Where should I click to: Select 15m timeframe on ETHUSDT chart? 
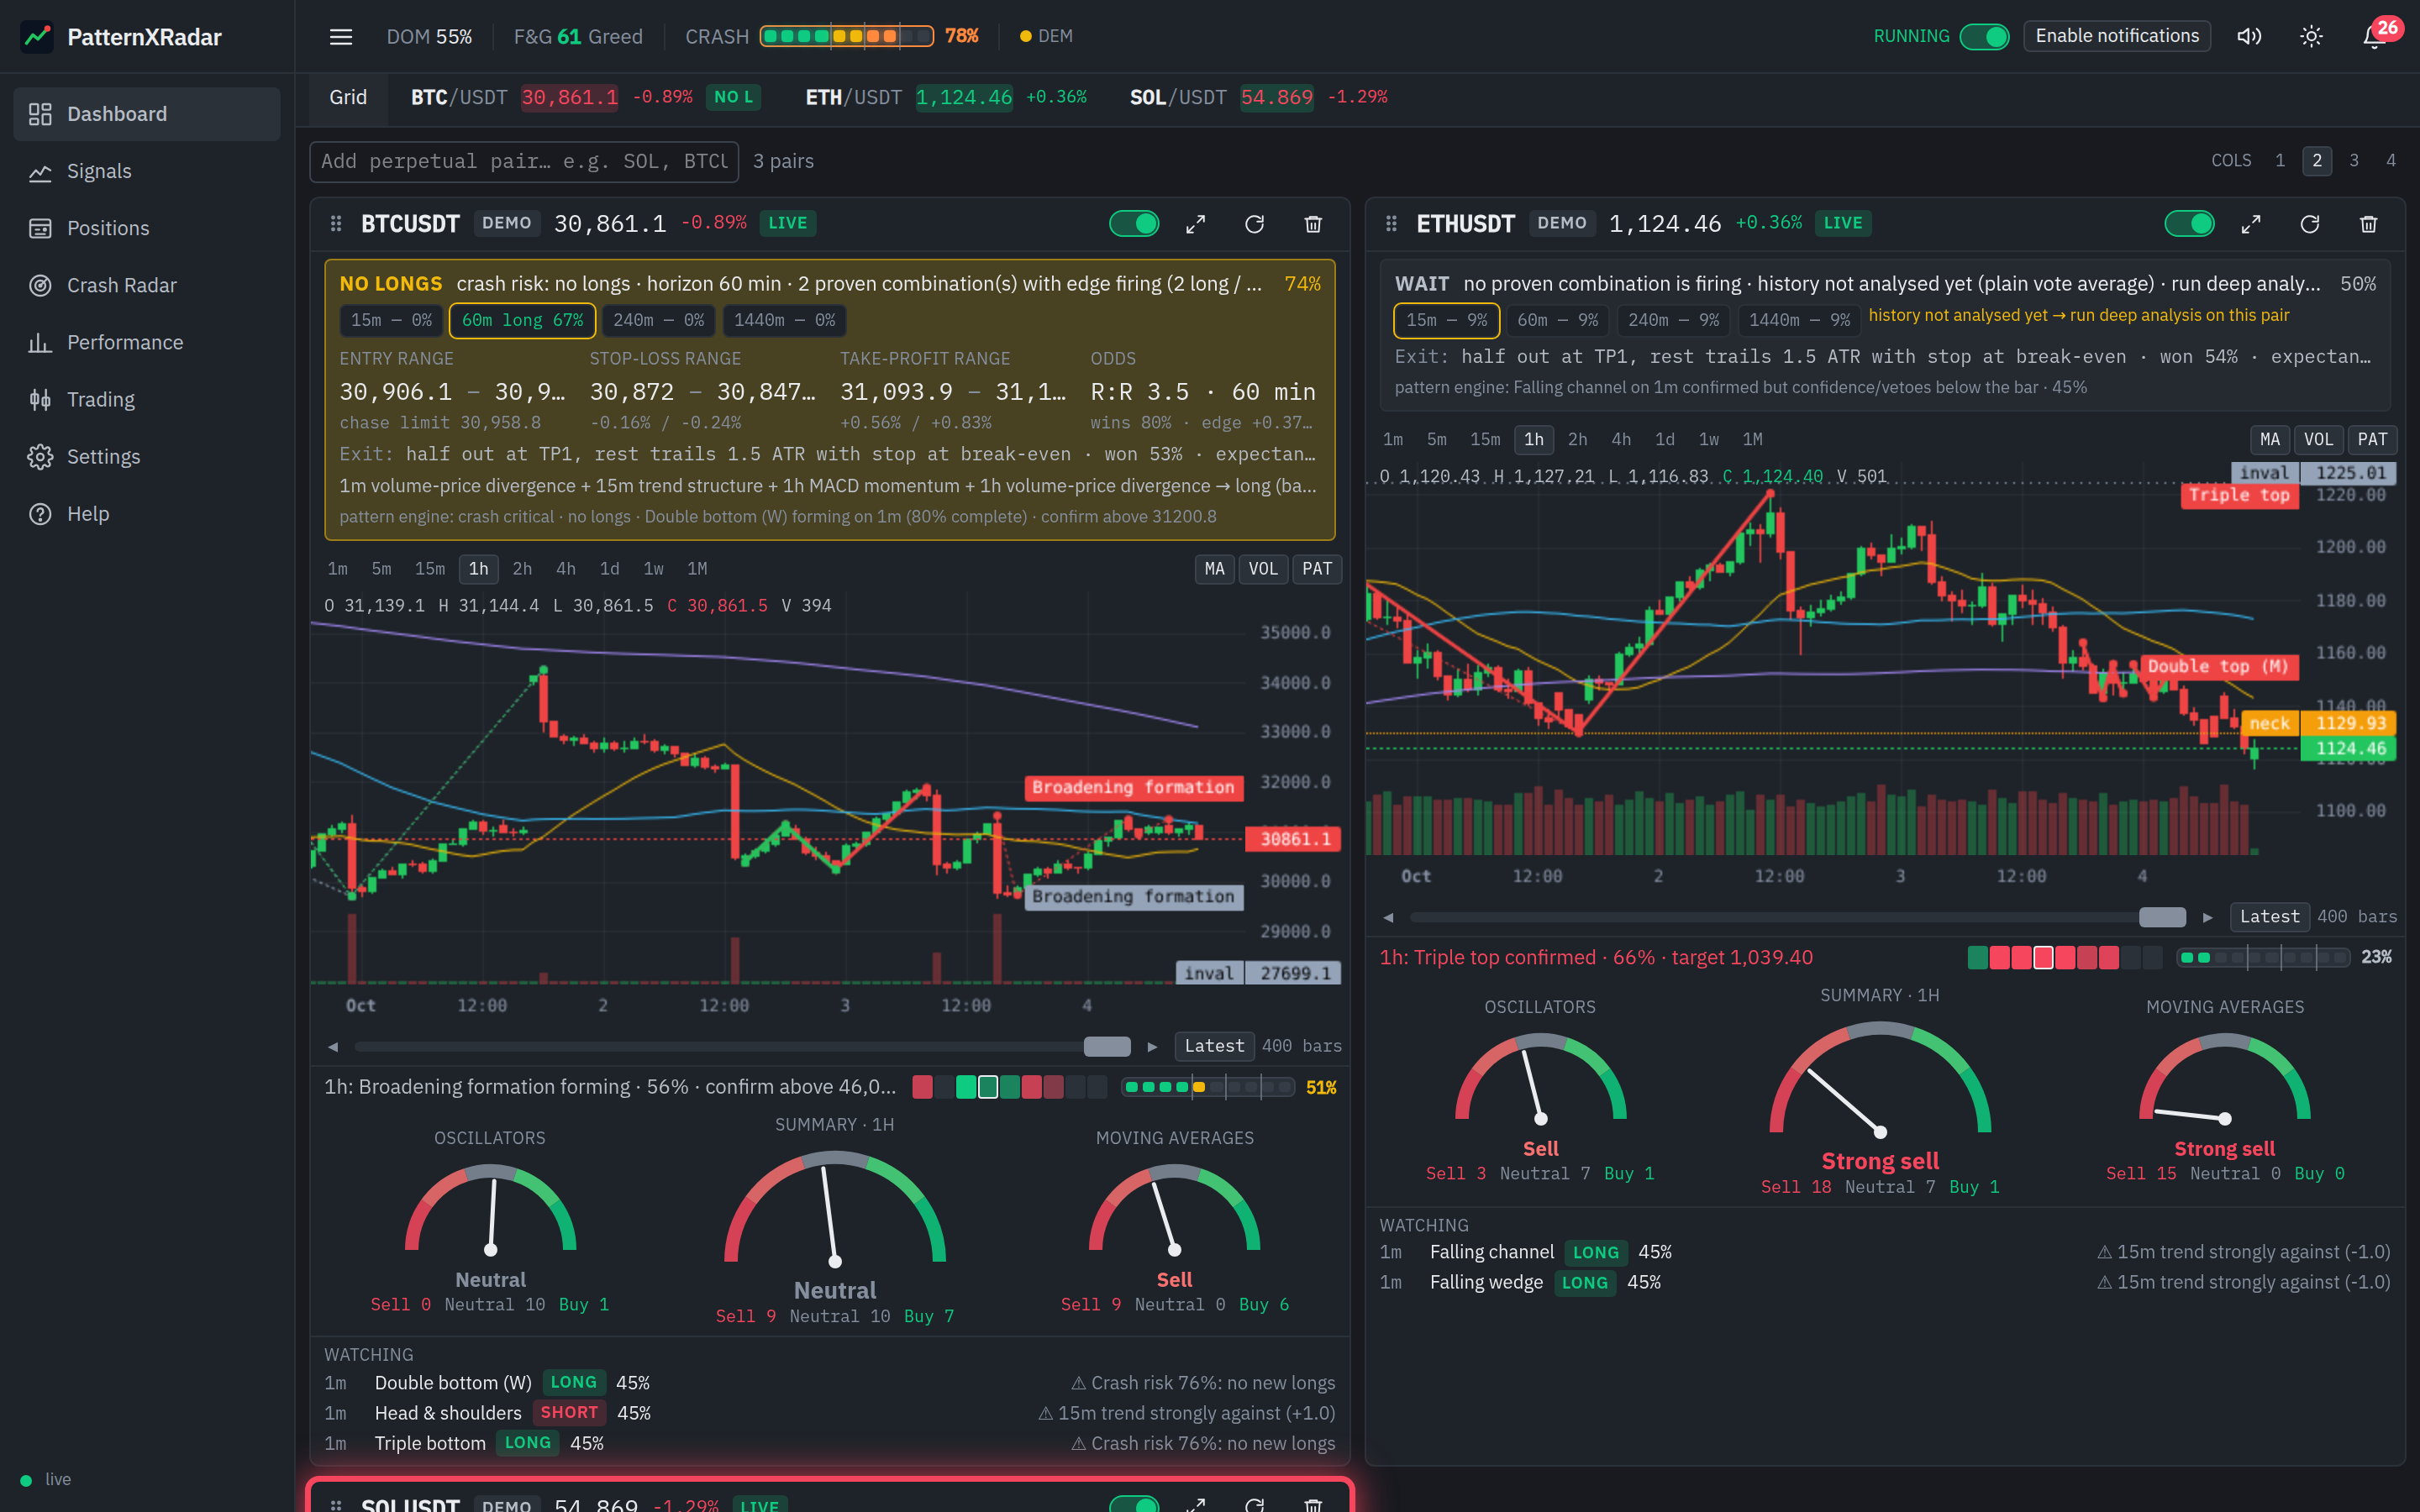[1485, 440]
